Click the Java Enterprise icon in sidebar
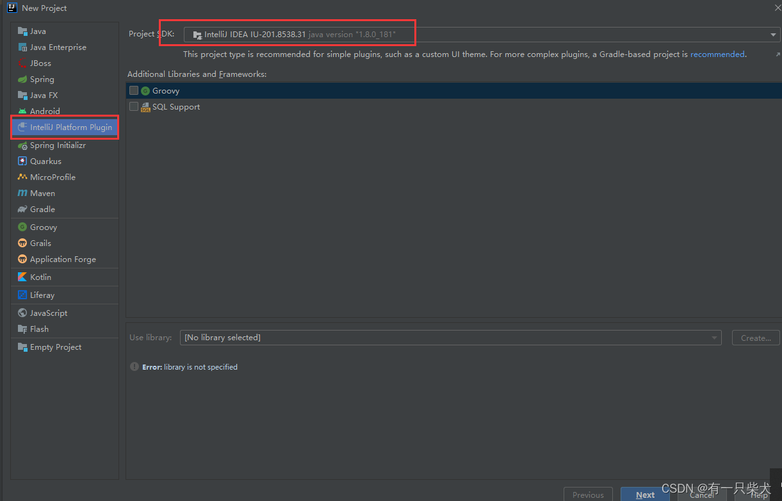The height and width of the screenshot is (501, 782). click(x=22, y=47)
